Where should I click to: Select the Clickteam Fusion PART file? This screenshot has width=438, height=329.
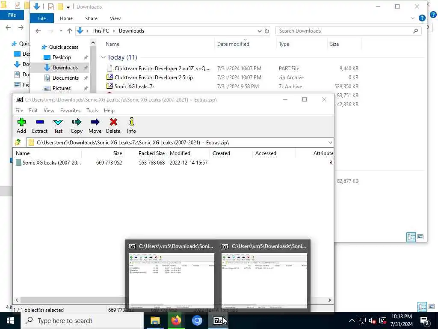tap(163, 69)
